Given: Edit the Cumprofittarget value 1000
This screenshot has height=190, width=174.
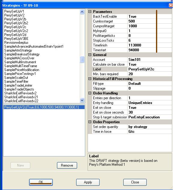Looking at the screenshot, I should click(x=150, y=26).
